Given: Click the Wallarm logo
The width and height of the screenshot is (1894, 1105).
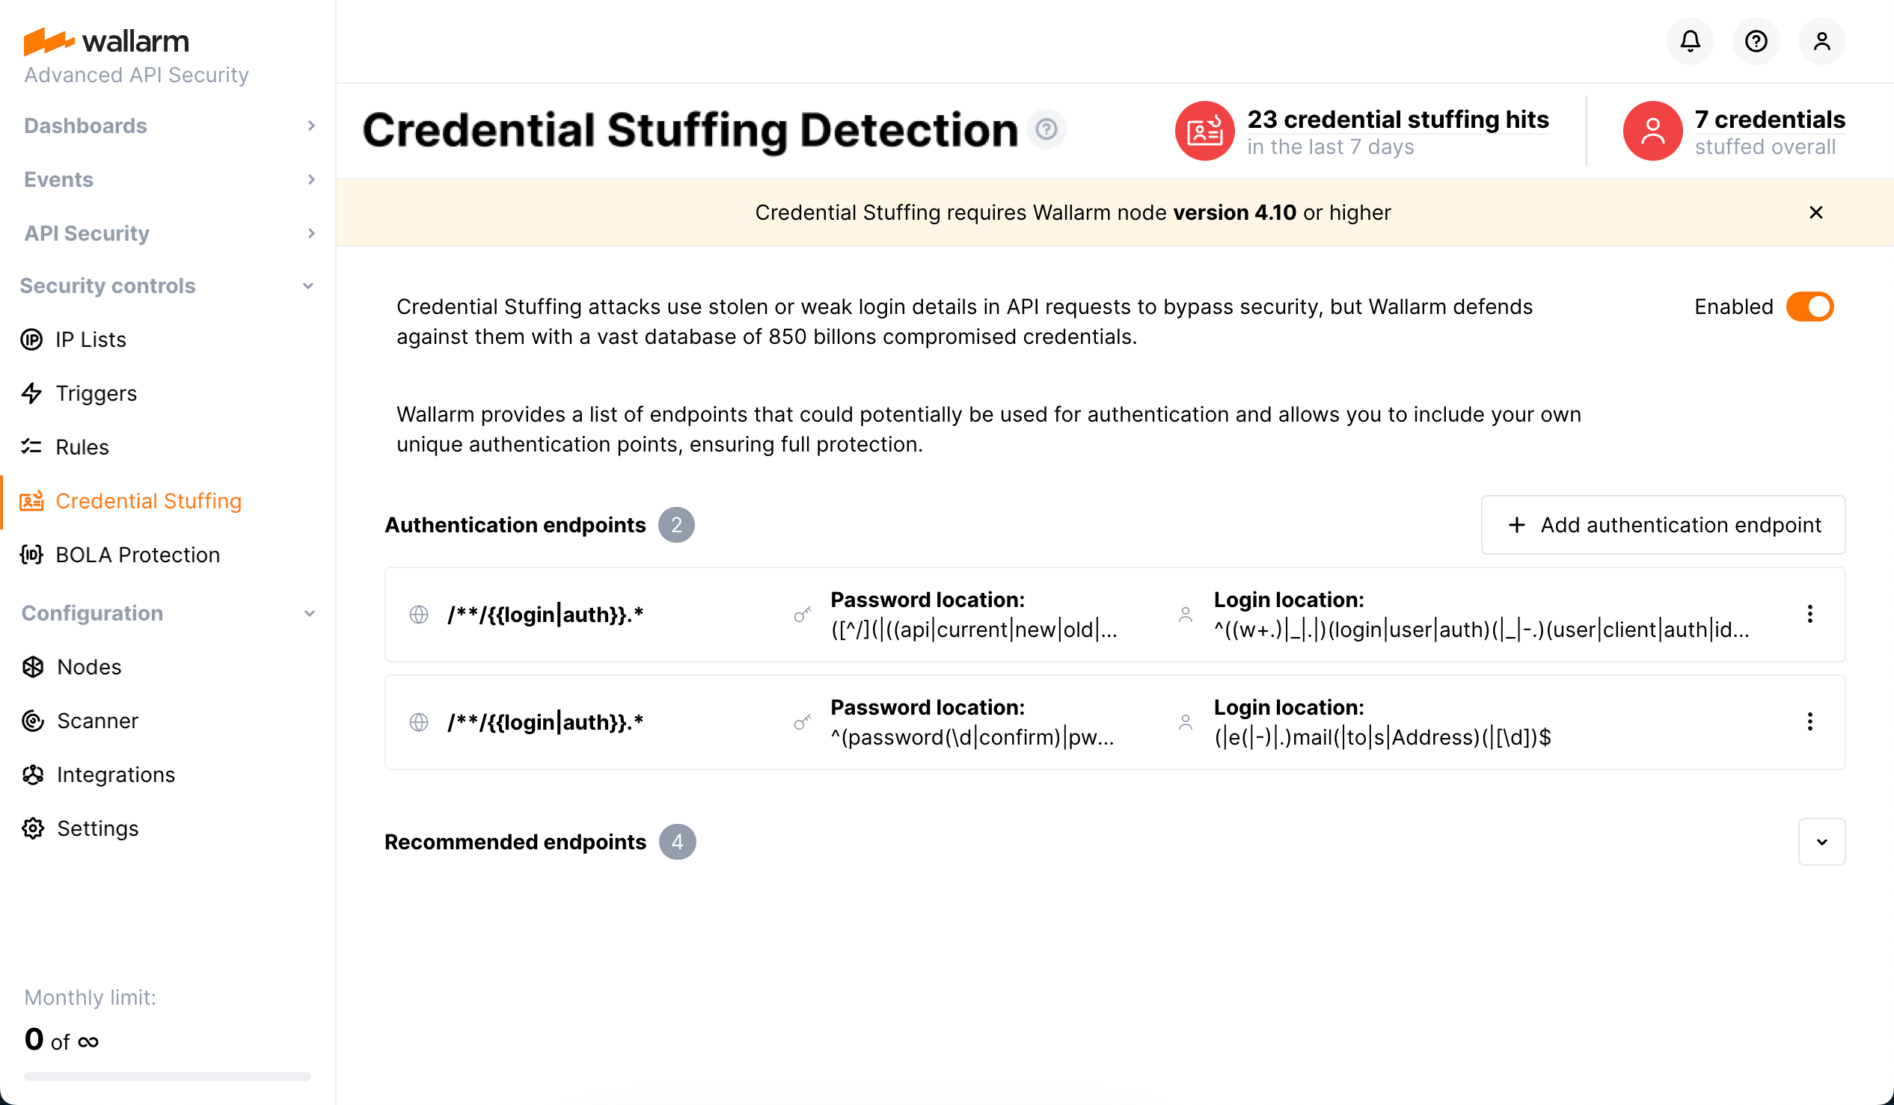Looking at the screenshot, I should click(x=106, y=40).
